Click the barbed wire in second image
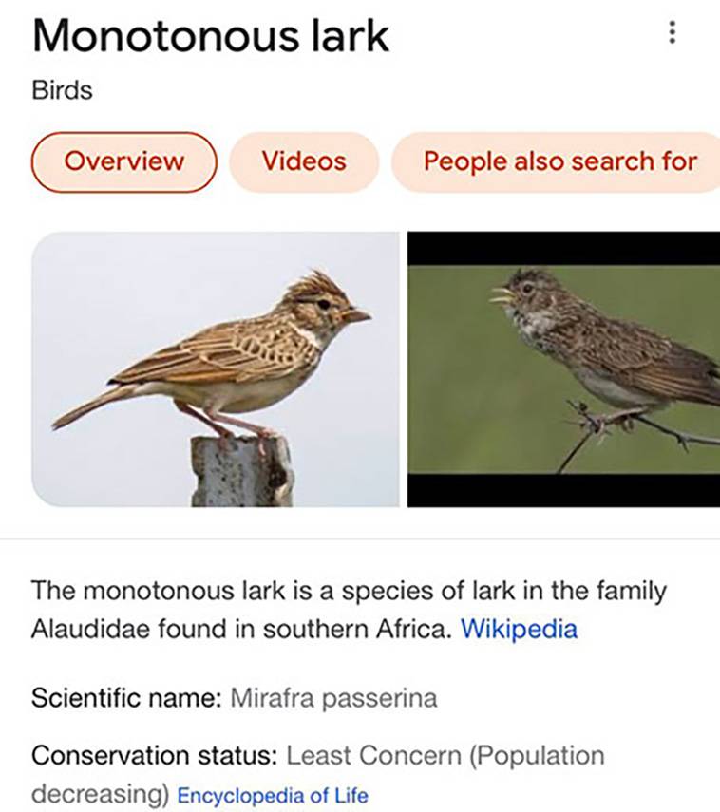Screen dimensions: 720x812 (x=637, y=427)
